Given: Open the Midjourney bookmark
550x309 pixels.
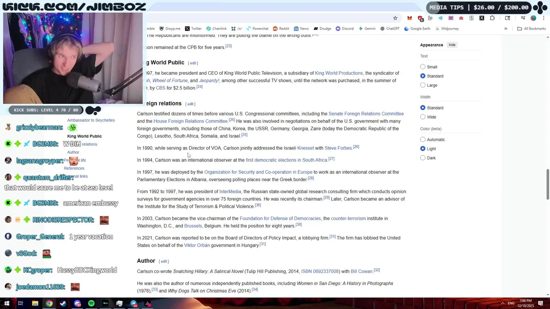Looking at the screenshot, I should 447,29.
